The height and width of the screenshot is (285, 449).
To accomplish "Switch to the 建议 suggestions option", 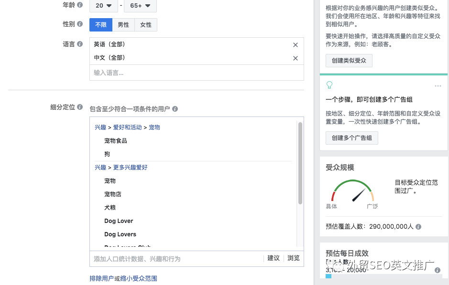I will point(274,258).
